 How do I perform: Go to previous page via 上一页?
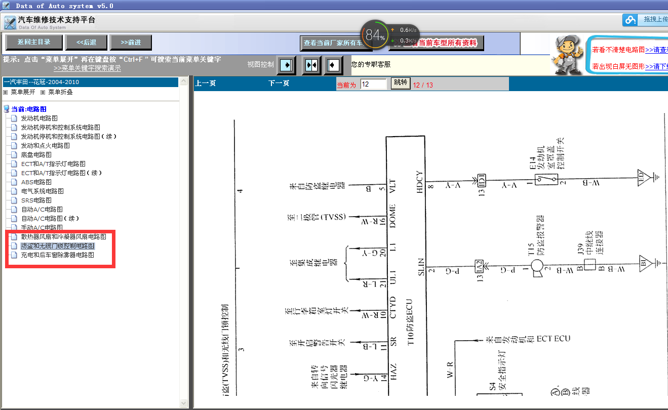coord(206,84)
